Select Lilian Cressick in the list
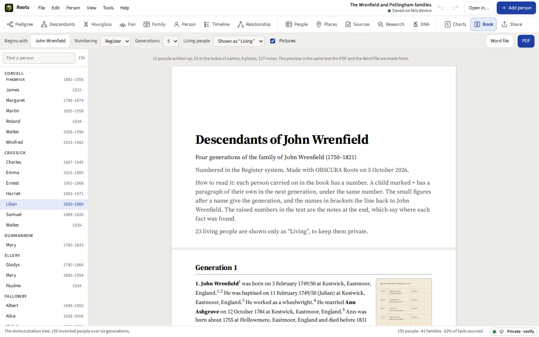Screen dimensions: 539x337 pyautogui.click(x=44, y=204)
